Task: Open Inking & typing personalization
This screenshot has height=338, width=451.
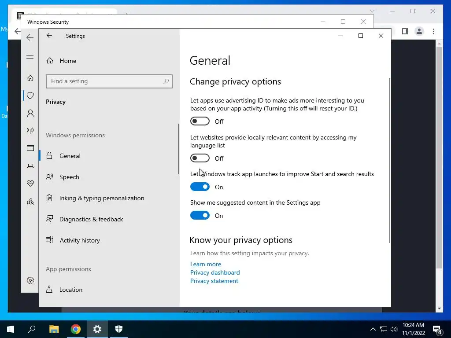Action: click(109, 198)
